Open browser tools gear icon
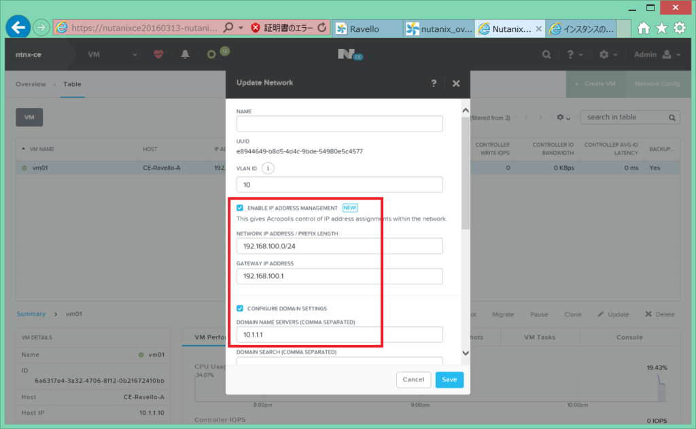Screen dimensions: 696x429 tap(680, 29)
